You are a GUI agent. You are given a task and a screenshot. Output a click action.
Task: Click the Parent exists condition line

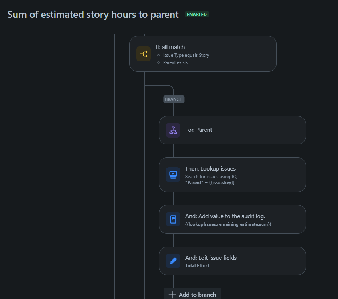coord(175,62)
